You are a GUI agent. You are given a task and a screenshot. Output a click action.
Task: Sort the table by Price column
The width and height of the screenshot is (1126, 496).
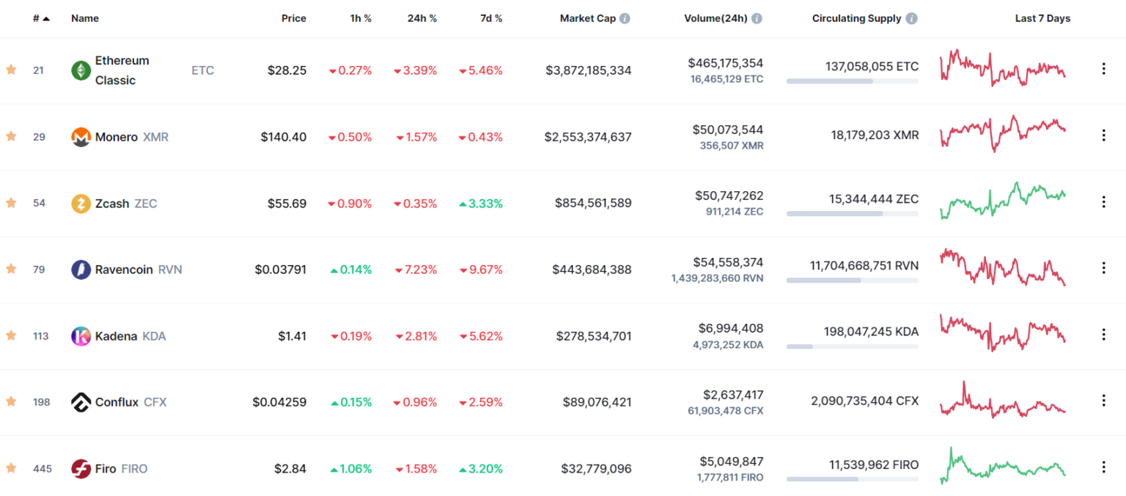tap(293, 18)
